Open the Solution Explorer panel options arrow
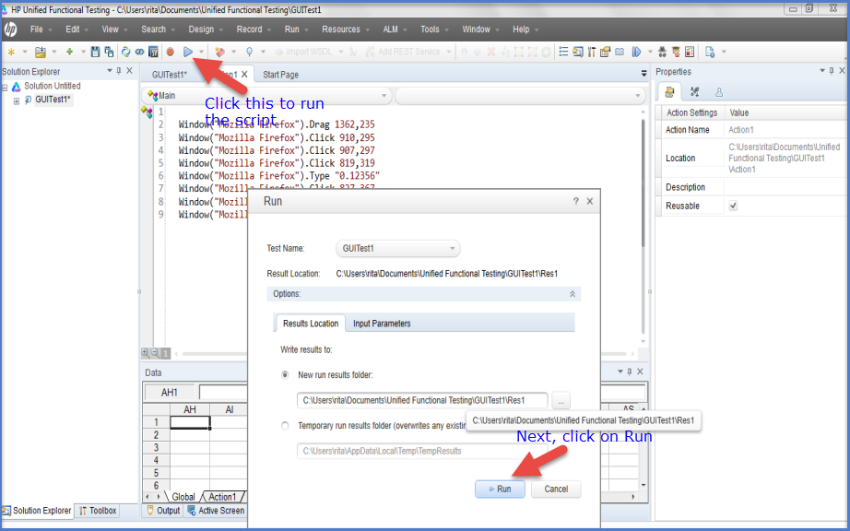 tap(110, 71)
